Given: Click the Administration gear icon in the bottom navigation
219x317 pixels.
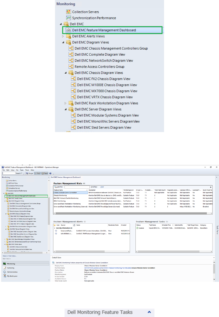Looking at the screenshot, I should coord(5,272).
